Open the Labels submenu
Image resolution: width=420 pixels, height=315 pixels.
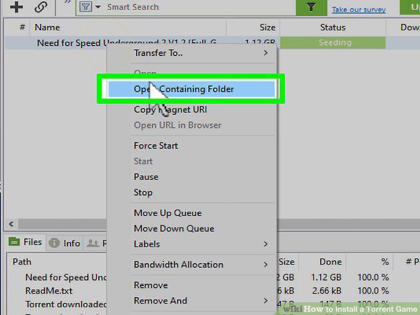192,244
